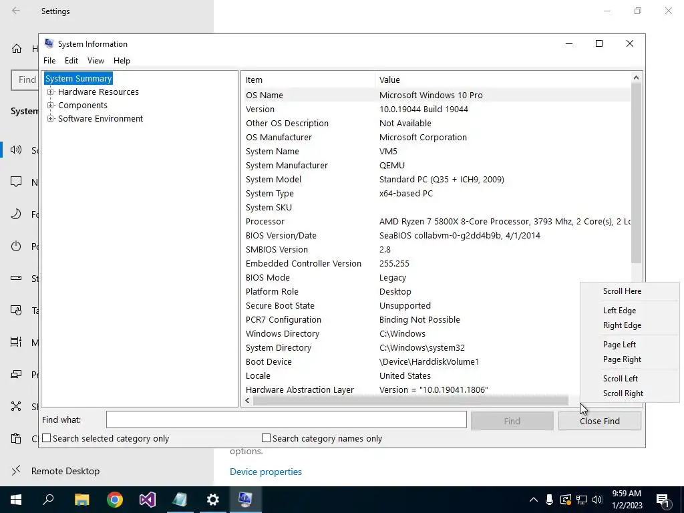Viewport: 684px width, 513px height.
Task: Click the Storage icon in Settings sidebar
Action: 16,279
